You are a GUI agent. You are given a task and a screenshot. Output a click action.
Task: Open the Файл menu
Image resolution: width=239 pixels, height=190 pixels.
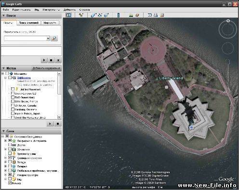click(x=6, y=10)
